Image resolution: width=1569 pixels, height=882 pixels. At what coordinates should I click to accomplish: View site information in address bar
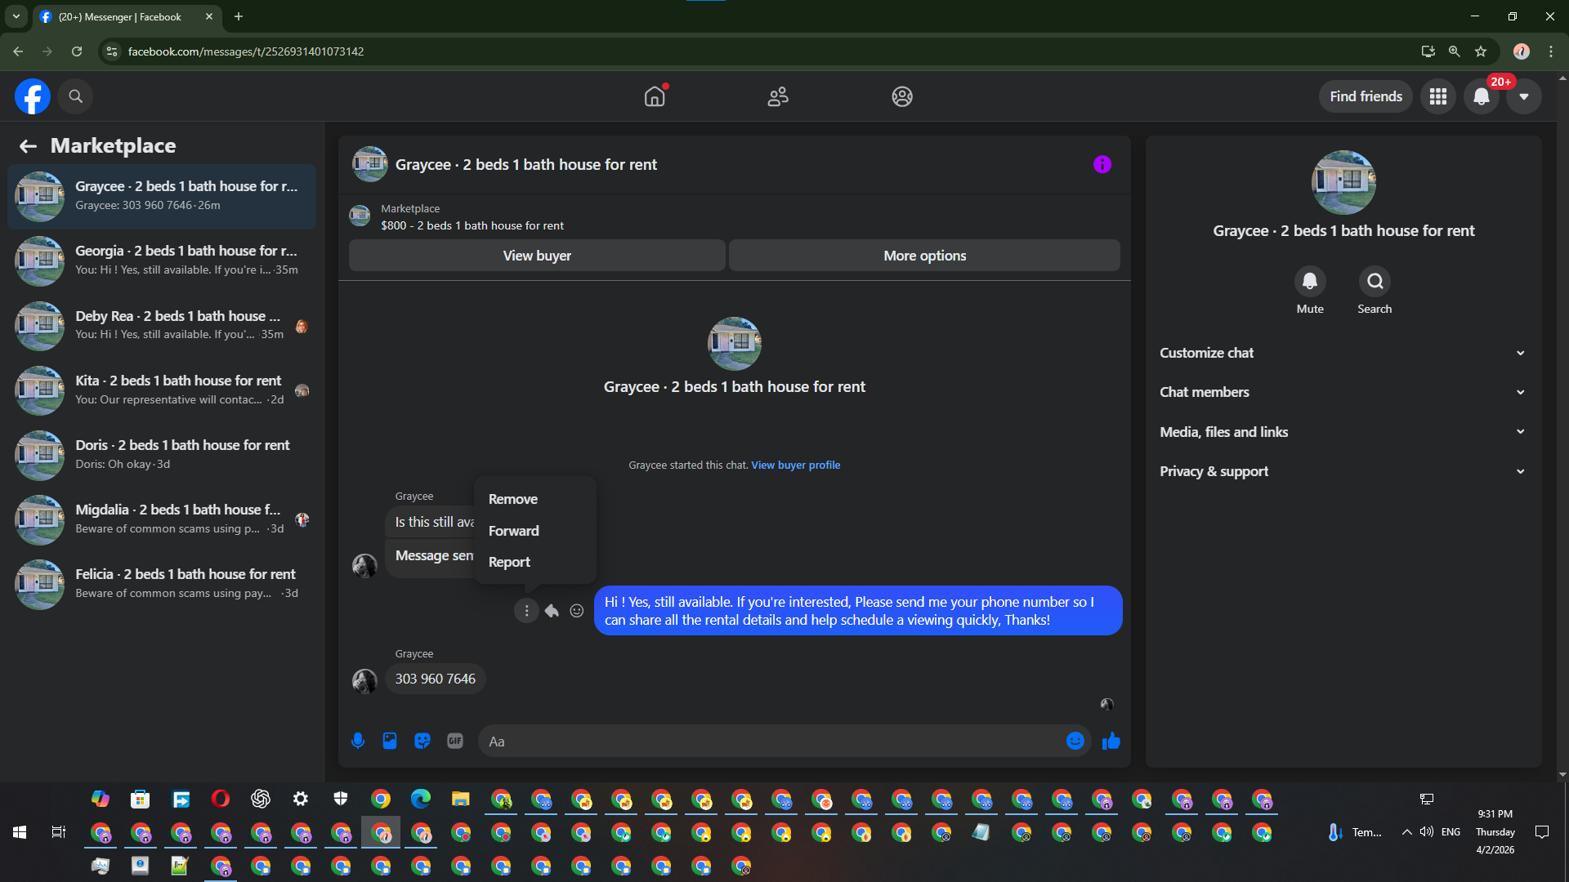pyautogui.click(x=112, y=51)
